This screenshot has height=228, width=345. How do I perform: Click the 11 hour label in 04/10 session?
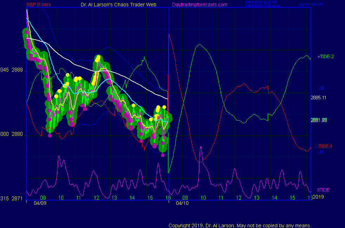tap(221, 198)
